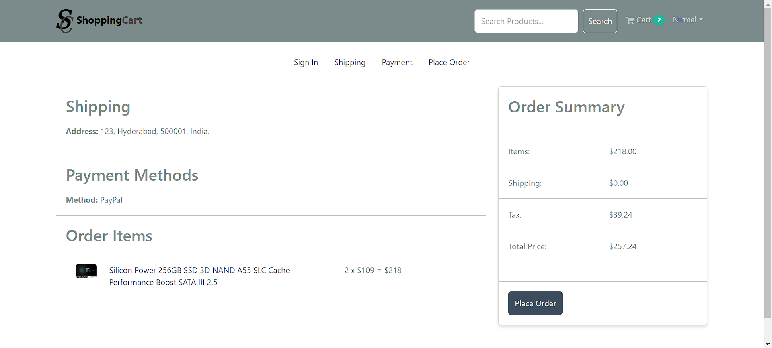Go to the Sign In step
Screen dimensions: 772x348
(306, 62)
